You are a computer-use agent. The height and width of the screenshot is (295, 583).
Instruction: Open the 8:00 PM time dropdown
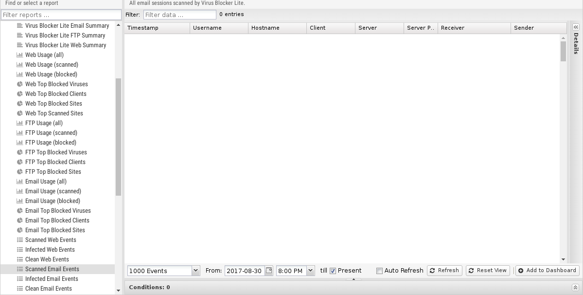(x=310, y=271)
